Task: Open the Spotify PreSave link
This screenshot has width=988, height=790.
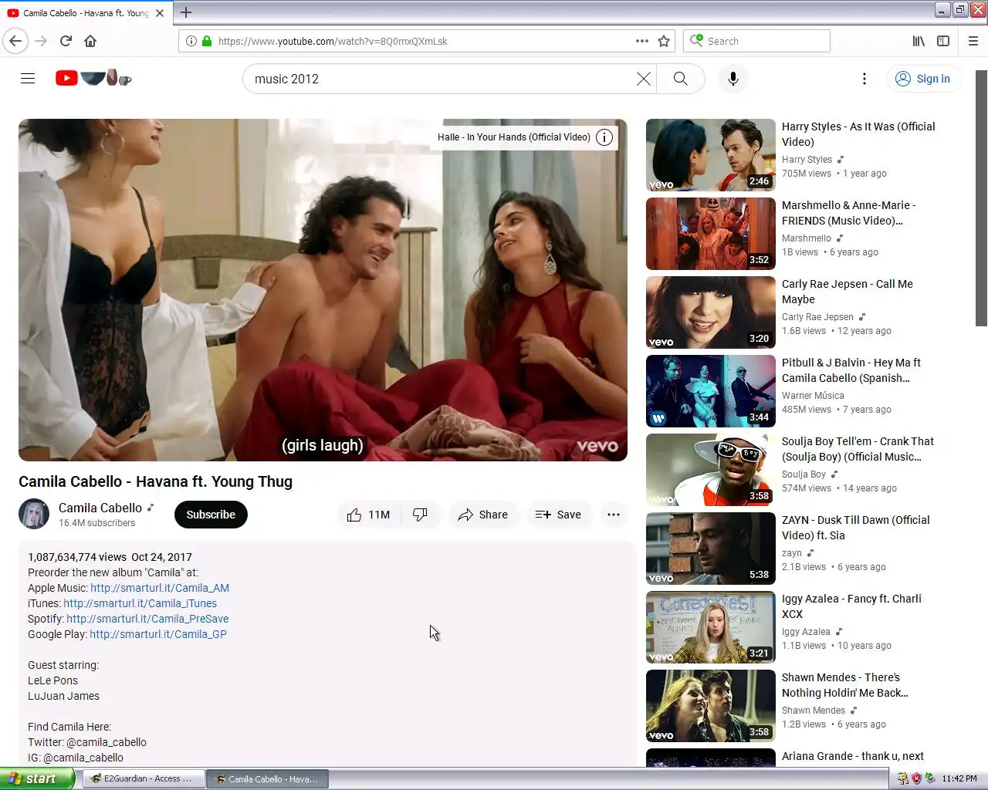Action: [x=147, y=619]
